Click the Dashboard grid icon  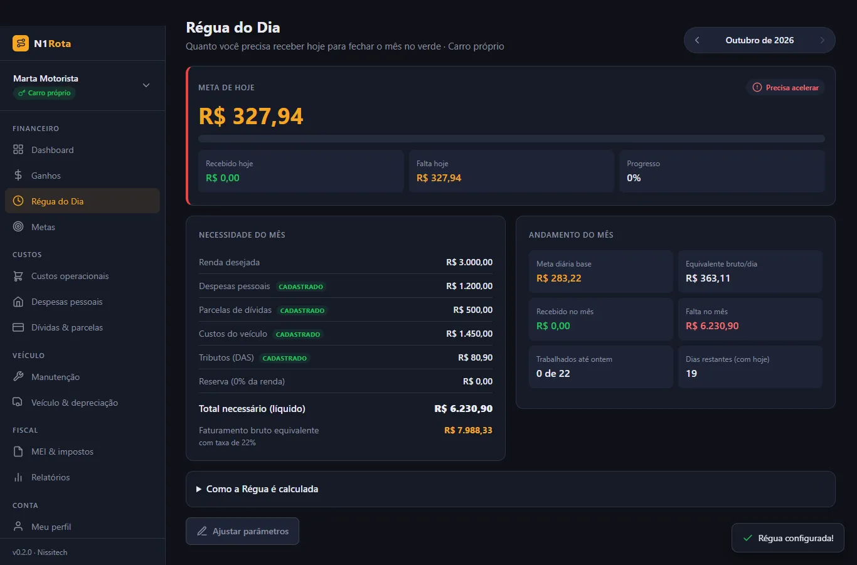coord(18,150)
